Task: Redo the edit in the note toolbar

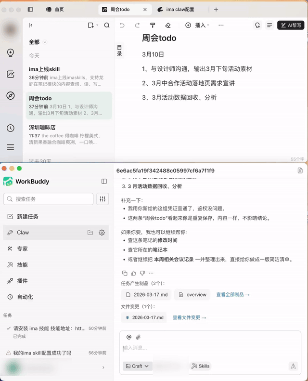Action: point(137,25)
